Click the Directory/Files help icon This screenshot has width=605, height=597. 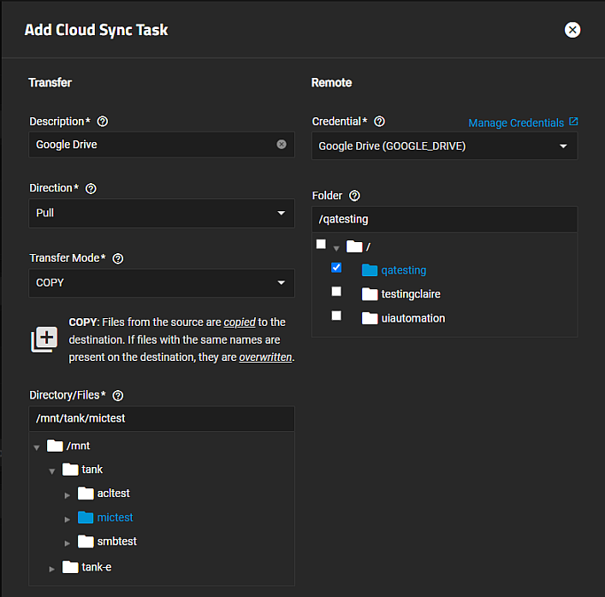[x=118, y=395]
